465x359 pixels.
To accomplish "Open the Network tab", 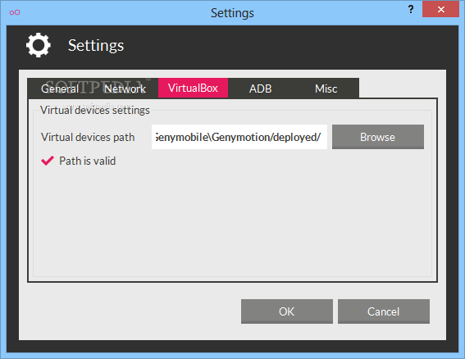I will tap(125, 89).
